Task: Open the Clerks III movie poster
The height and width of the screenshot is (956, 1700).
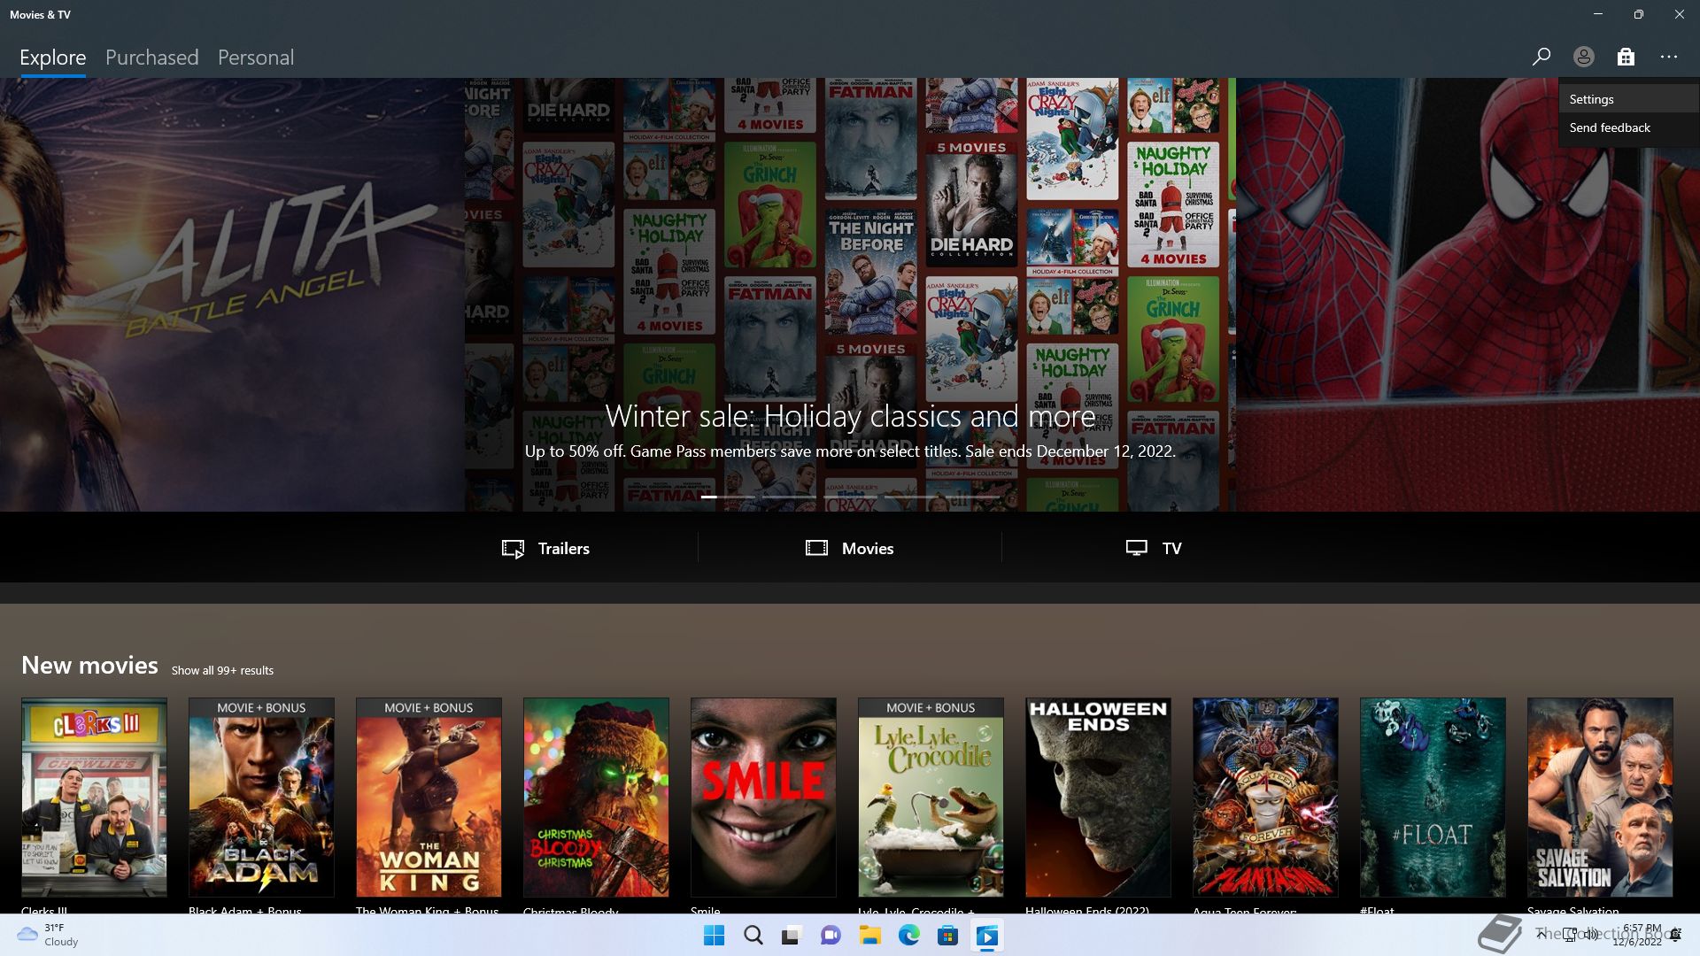Action: 94,798
